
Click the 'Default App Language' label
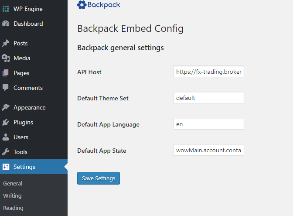tap(109, 124)
